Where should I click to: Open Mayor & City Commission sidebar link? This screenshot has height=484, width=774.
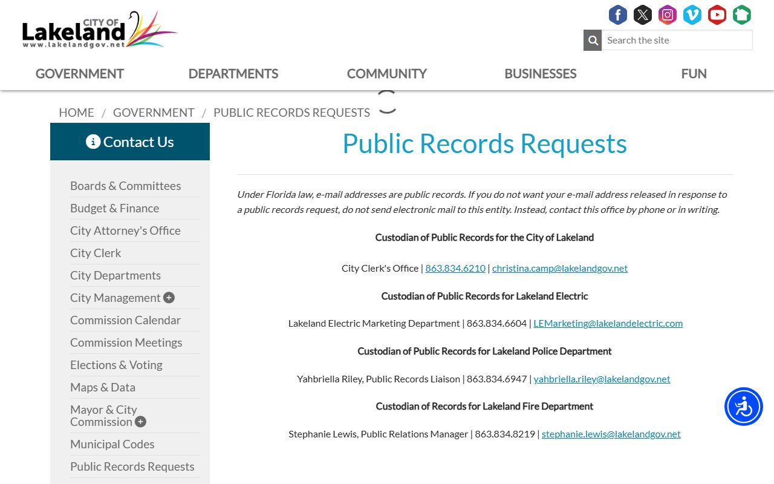(x=103, y=416)
